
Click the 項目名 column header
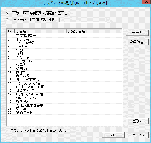tap(41, 31)
